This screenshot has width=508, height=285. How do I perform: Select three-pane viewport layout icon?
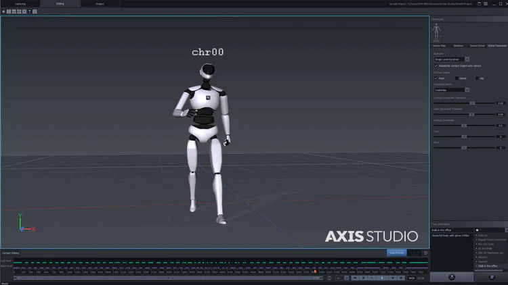14,11
